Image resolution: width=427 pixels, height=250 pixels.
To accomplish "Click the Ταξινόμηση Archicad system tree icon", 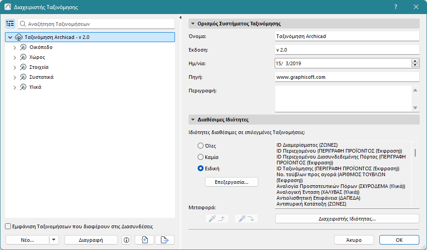I will 19,37.
